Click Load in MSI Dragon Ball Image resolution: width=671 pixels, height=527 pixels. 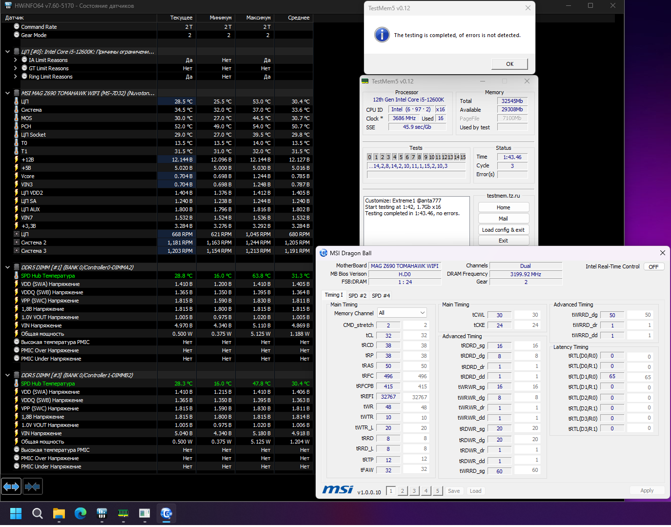point(476,491)
